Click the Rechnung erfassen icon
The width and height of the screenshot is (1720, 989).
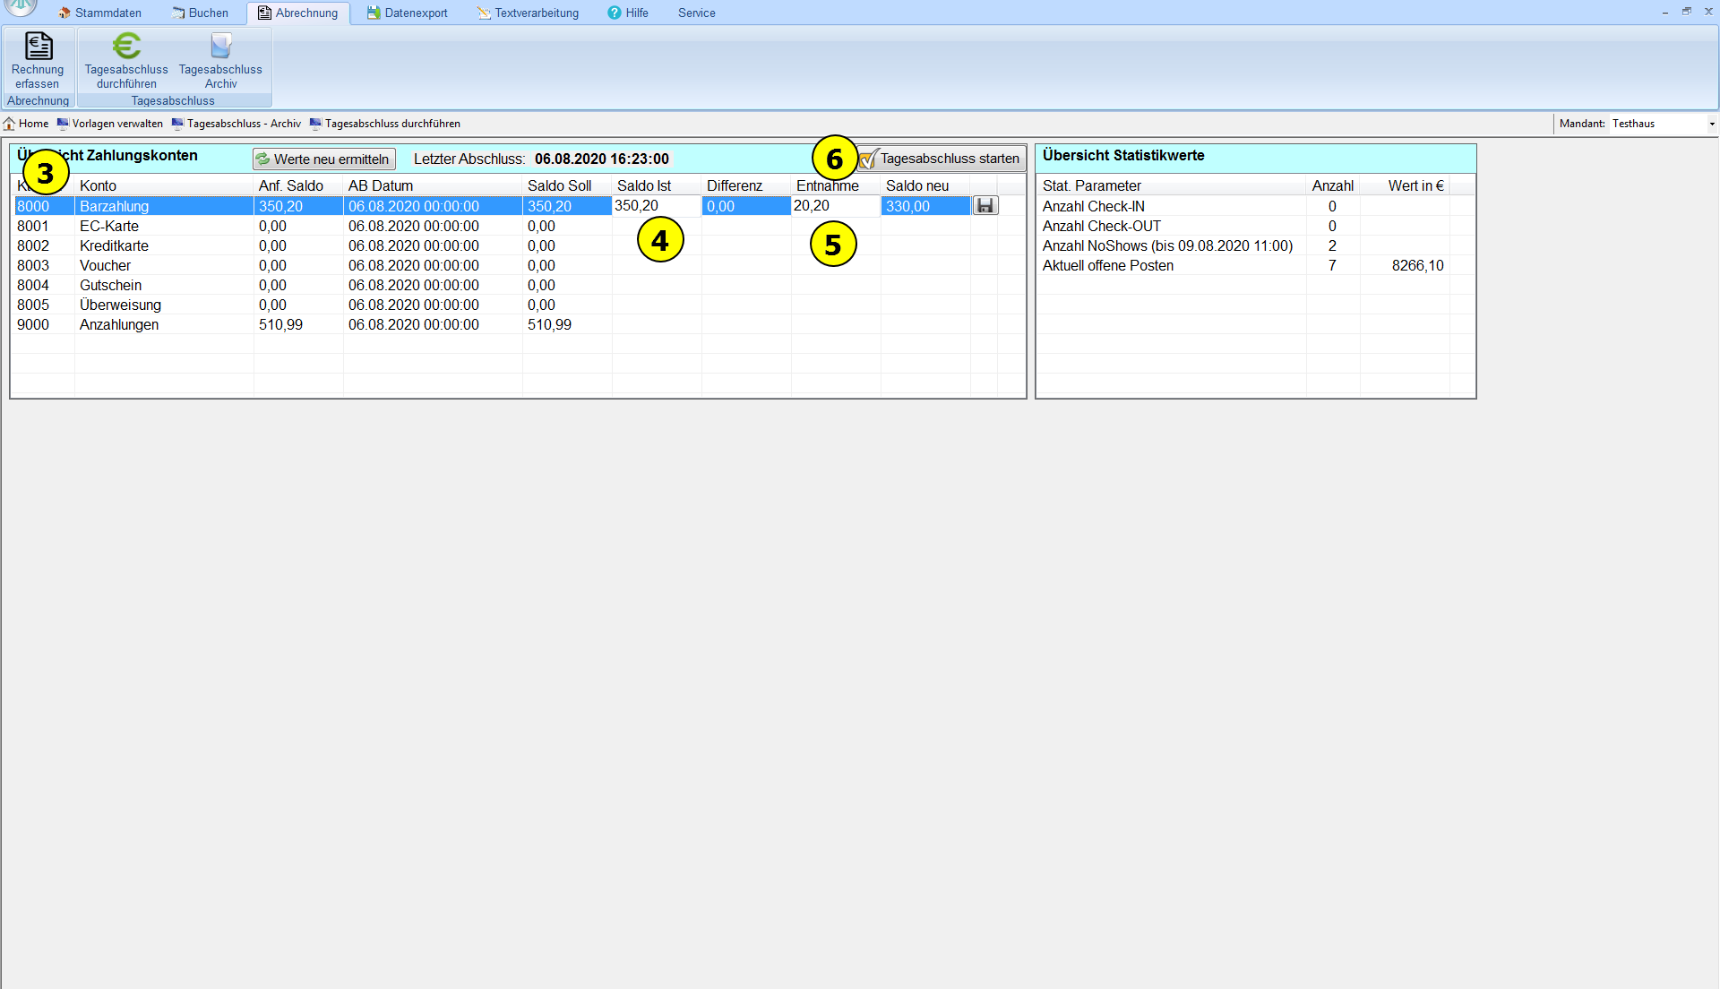click(38, 47)
